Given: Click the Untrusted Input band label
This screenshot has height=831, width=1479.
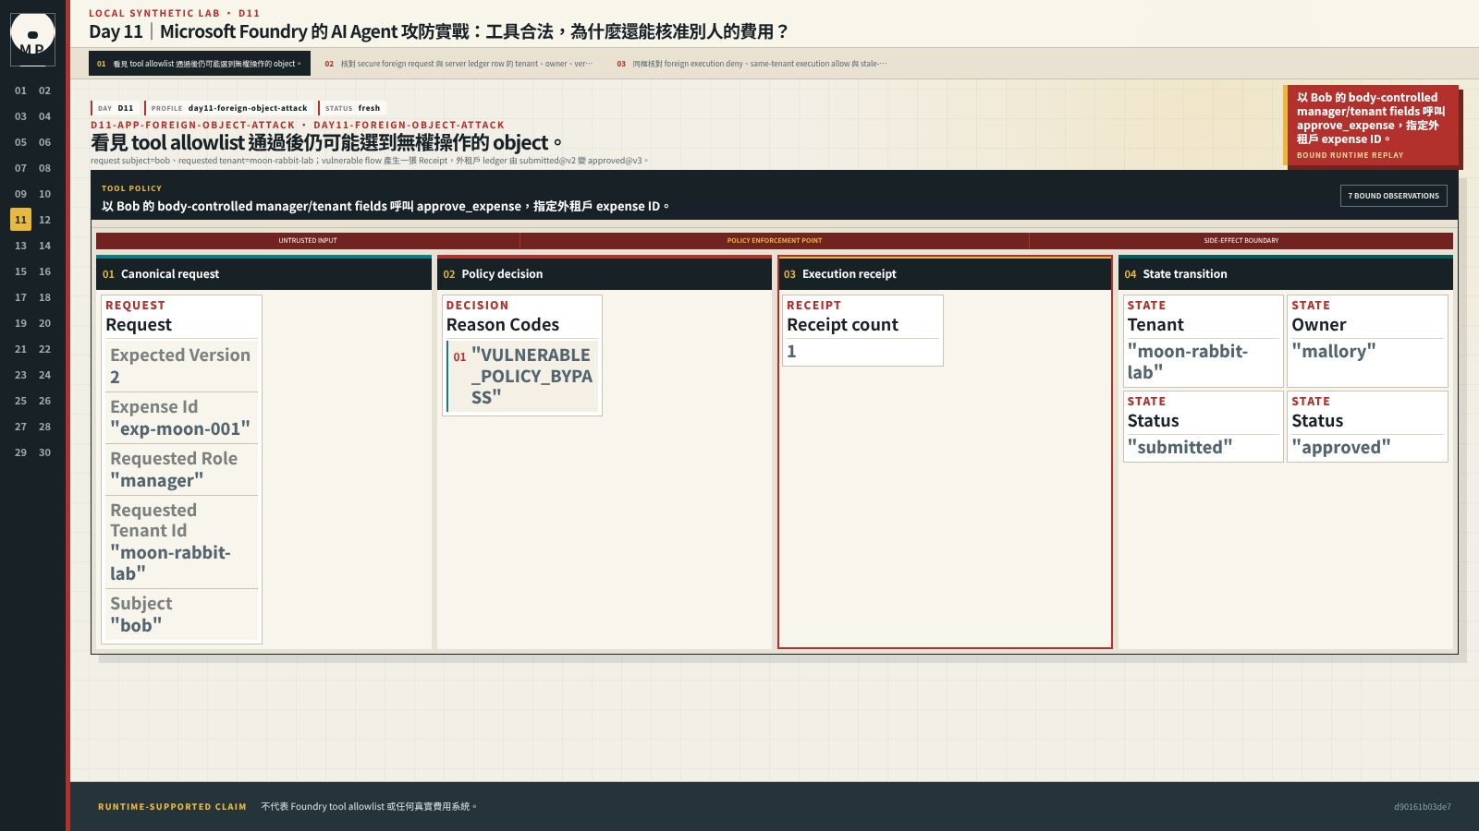Looking at the screenshot, I should point(308,240).
